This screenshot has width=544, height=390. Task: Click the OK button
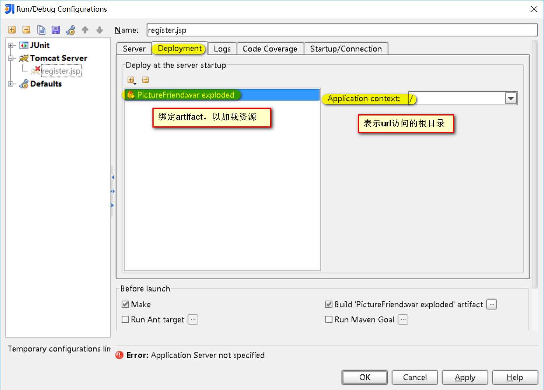click(x=365, y=377)
